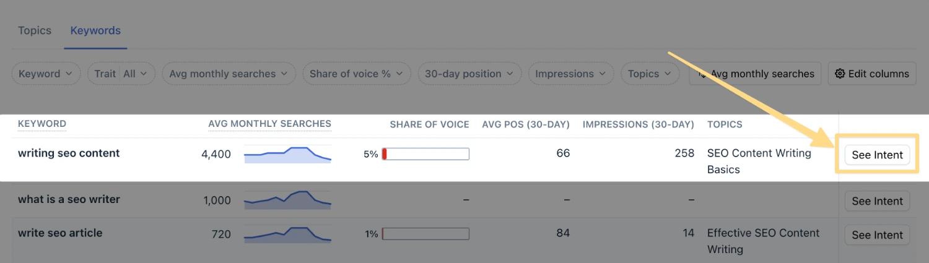Screen dimensions: 929x263
Task: Open the Keyword filter dropdown
Action: [x=46, y=74]
